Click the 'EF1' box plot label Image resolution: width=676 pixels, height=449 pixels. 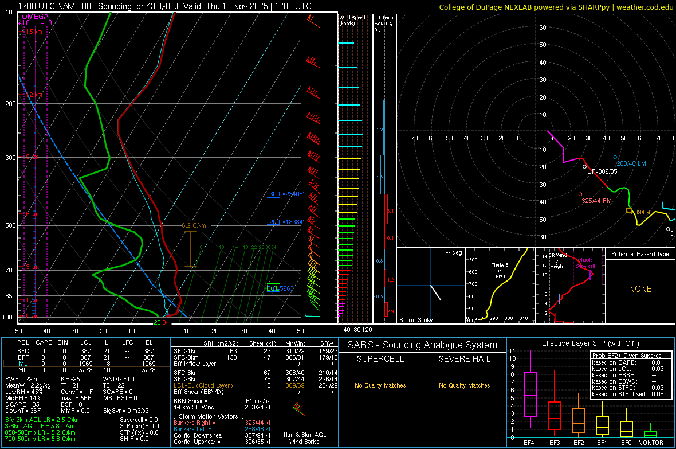click(x=602, y=443)
